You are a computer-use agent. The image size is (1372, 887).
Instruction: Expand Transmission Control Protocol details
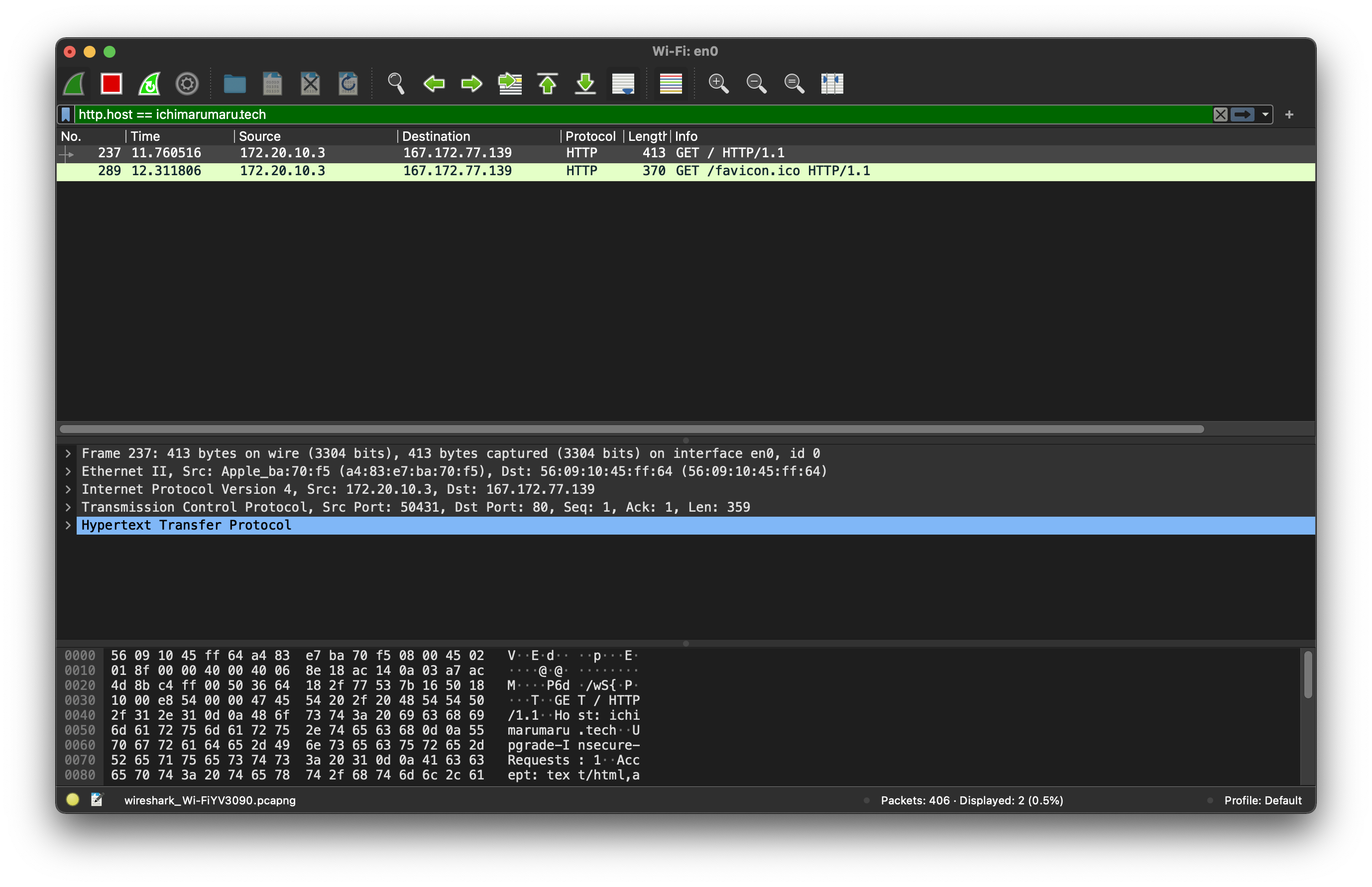68,507
